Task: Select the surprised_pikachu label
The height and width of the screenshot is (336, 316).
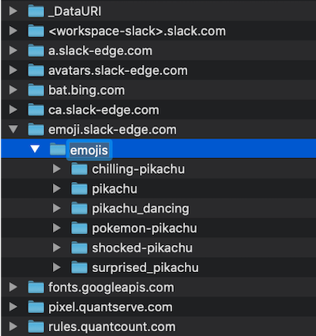Action: pos(145,268)
